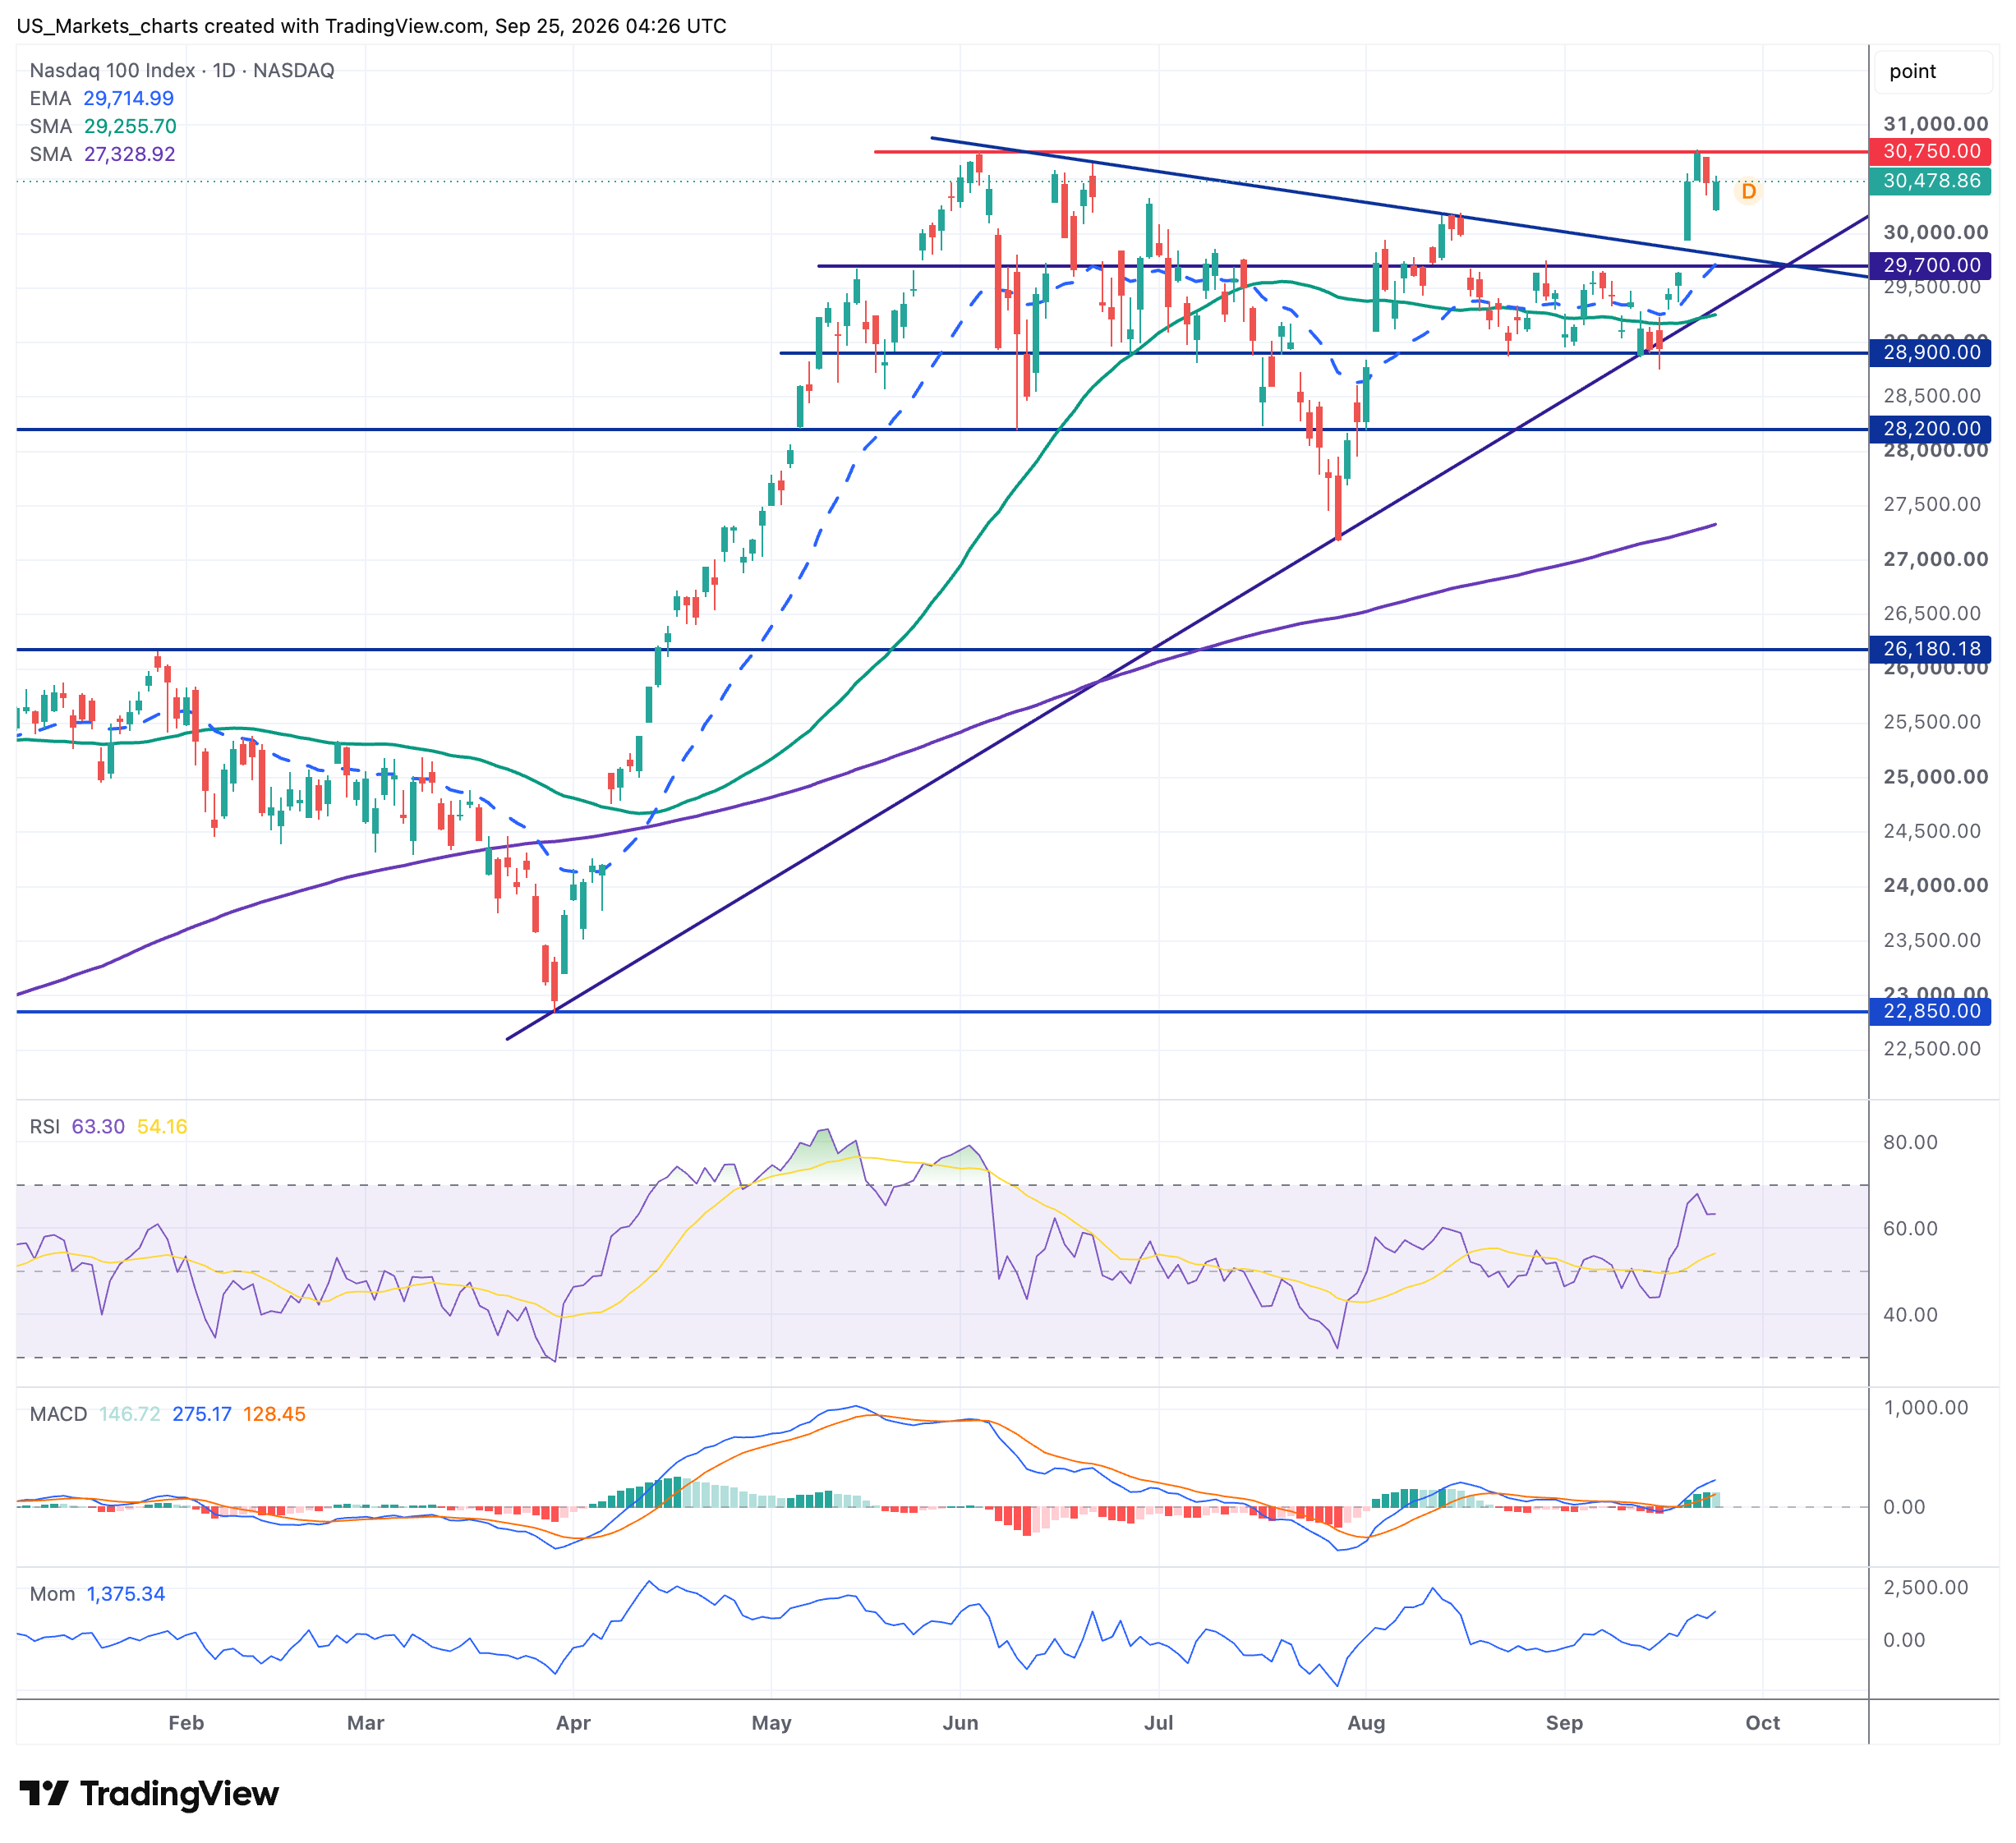This screenshot has width=2016, height=1843.
Task: Select the red 30,750.00 price label
Action: click(x=1930, y=151)
